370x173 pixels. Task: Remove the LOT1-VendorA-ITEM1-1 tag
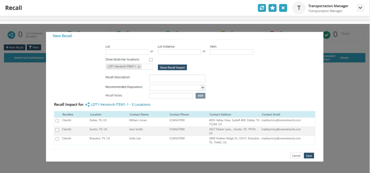pos(139,67)
